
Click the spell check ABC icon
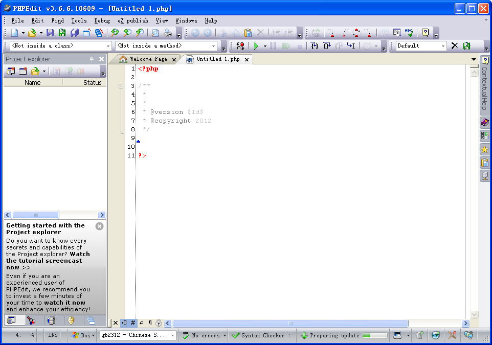tap(409, 33)
